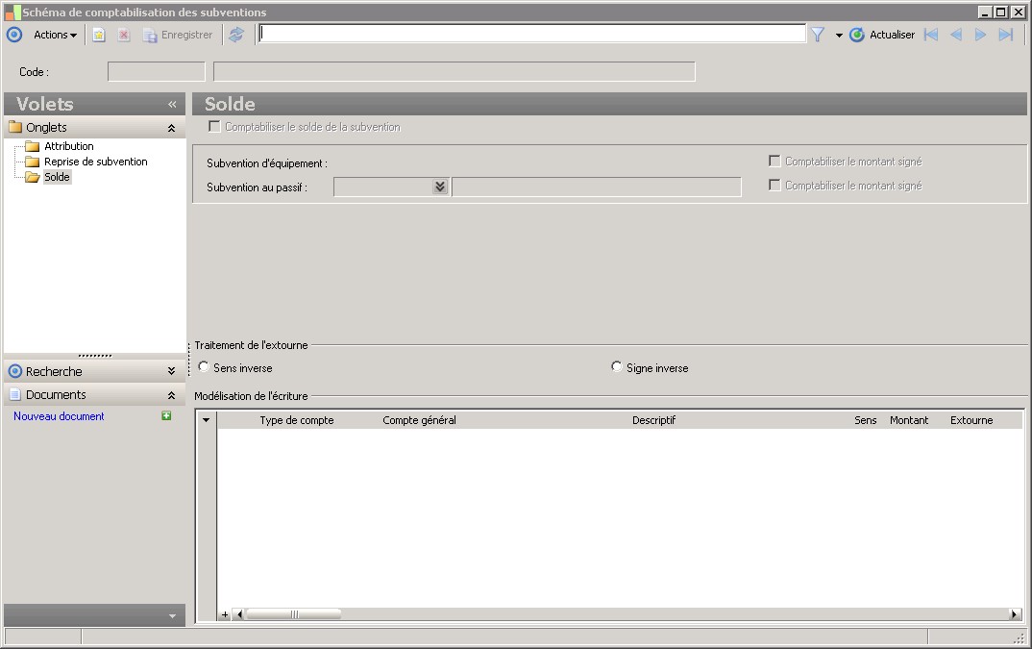This screenshot has width=1032, height=649.
Task: Select Reprise de subvention tree item
Action: pyautogui.click(x=95, y=162)
